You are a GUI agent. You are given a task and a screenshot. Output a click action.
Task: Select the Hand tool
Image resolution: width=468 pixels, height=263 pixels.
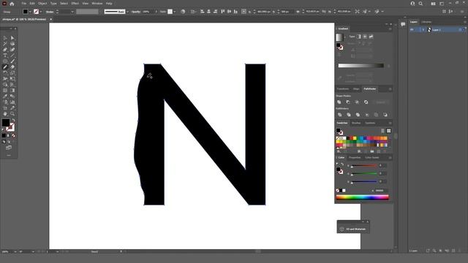5,114
